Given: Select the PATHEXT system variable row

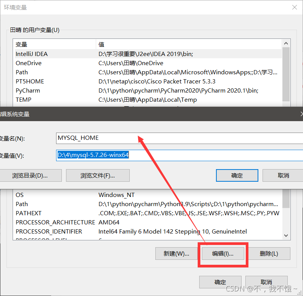Looking at the screenshot, I should coord(148,213).
